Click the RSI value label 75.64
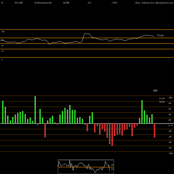The height and width of the screenshot is (174, 174). pyautogui.click(x=160, y=35)
